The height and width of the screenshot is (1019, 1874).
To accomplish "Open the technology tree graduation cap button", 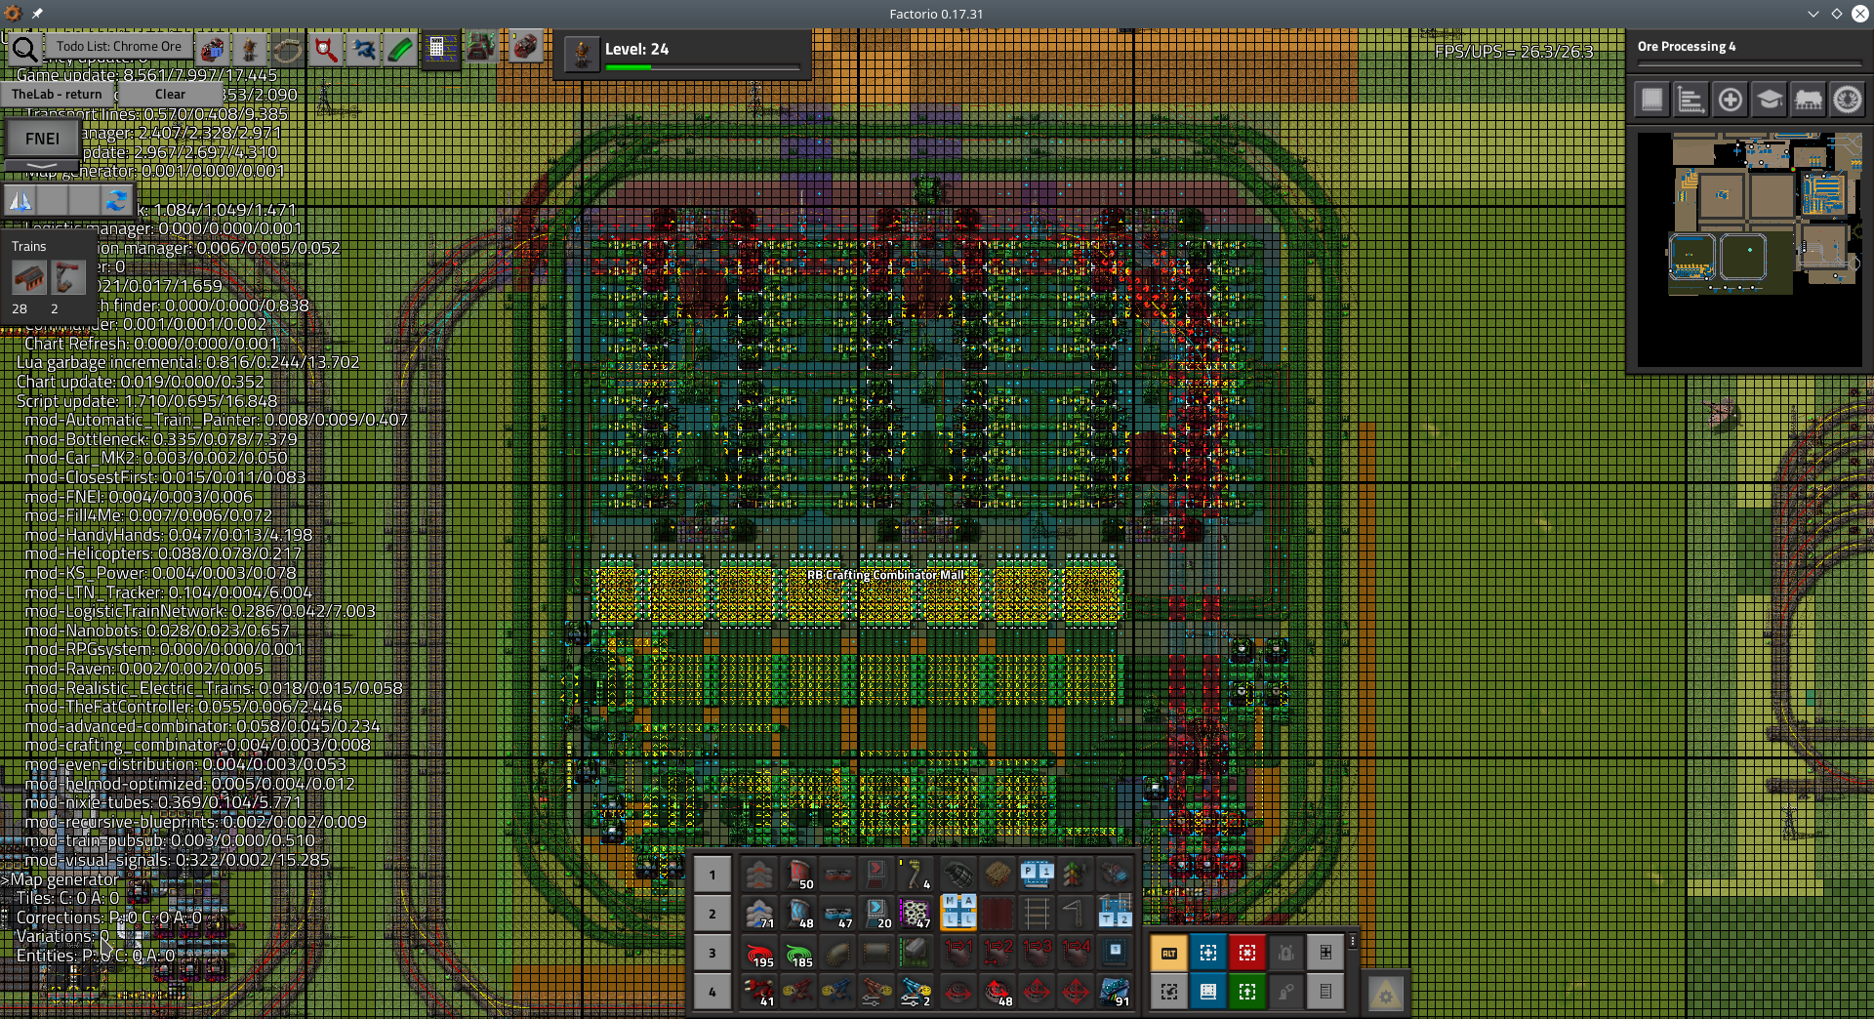I will pos(1769,100).
